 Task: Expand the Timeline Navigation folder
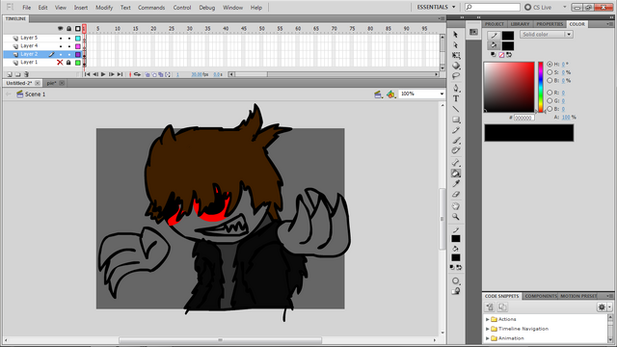pyautogui.click(x=488, y=329)
